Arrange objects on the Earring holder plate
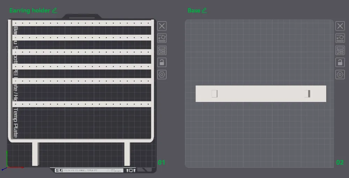The width and height of the screenshot is (349, 178). pos(162,50)
